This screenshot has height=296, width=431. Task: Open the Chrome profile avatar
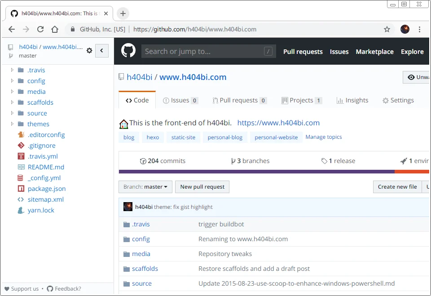click(x=405, y=29)
